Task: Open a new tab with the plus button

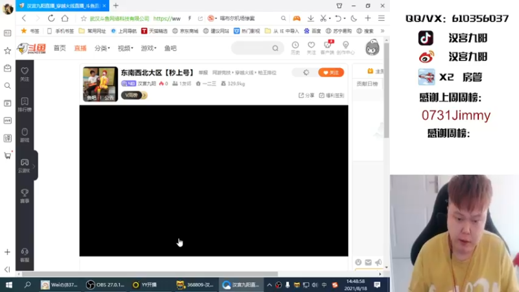Action: point(116,6)
